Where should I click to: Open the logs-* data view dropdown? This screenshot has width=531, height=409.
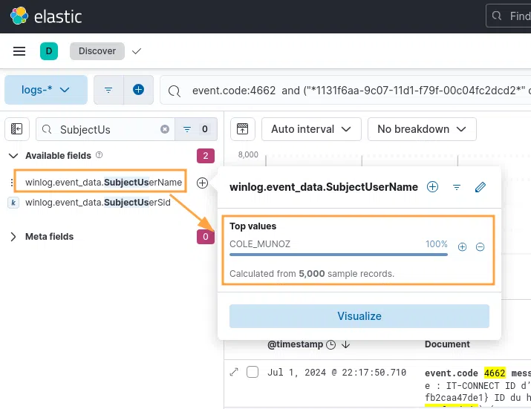tap(46, 90)
